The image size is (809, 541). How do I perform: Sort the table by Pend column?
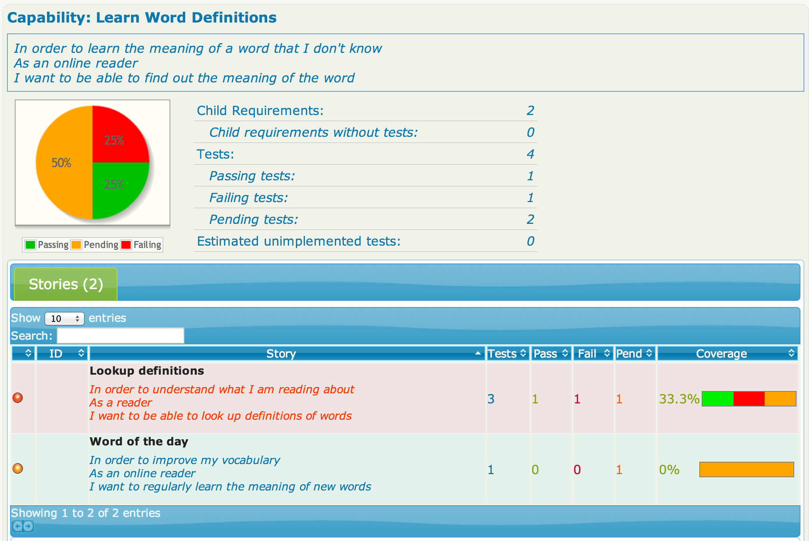[x=635, y=353]
